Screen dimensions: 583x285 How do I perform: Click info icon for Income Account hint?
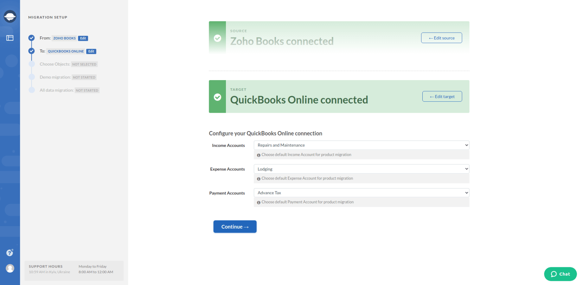pos(259,155)
